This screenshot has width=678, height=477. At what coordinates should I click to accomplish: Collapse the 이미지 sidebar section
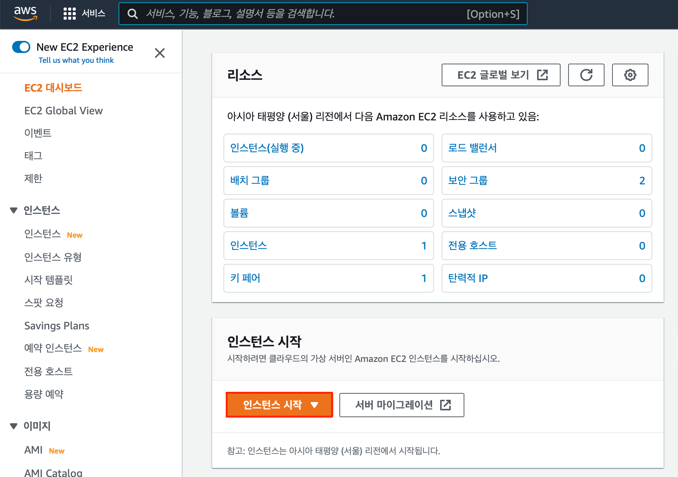14,426
